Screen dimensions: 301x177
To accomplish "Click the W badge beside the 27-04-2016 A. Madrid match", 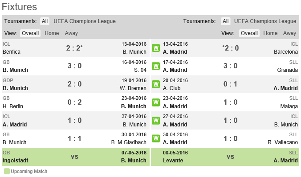I will (156, 121).
